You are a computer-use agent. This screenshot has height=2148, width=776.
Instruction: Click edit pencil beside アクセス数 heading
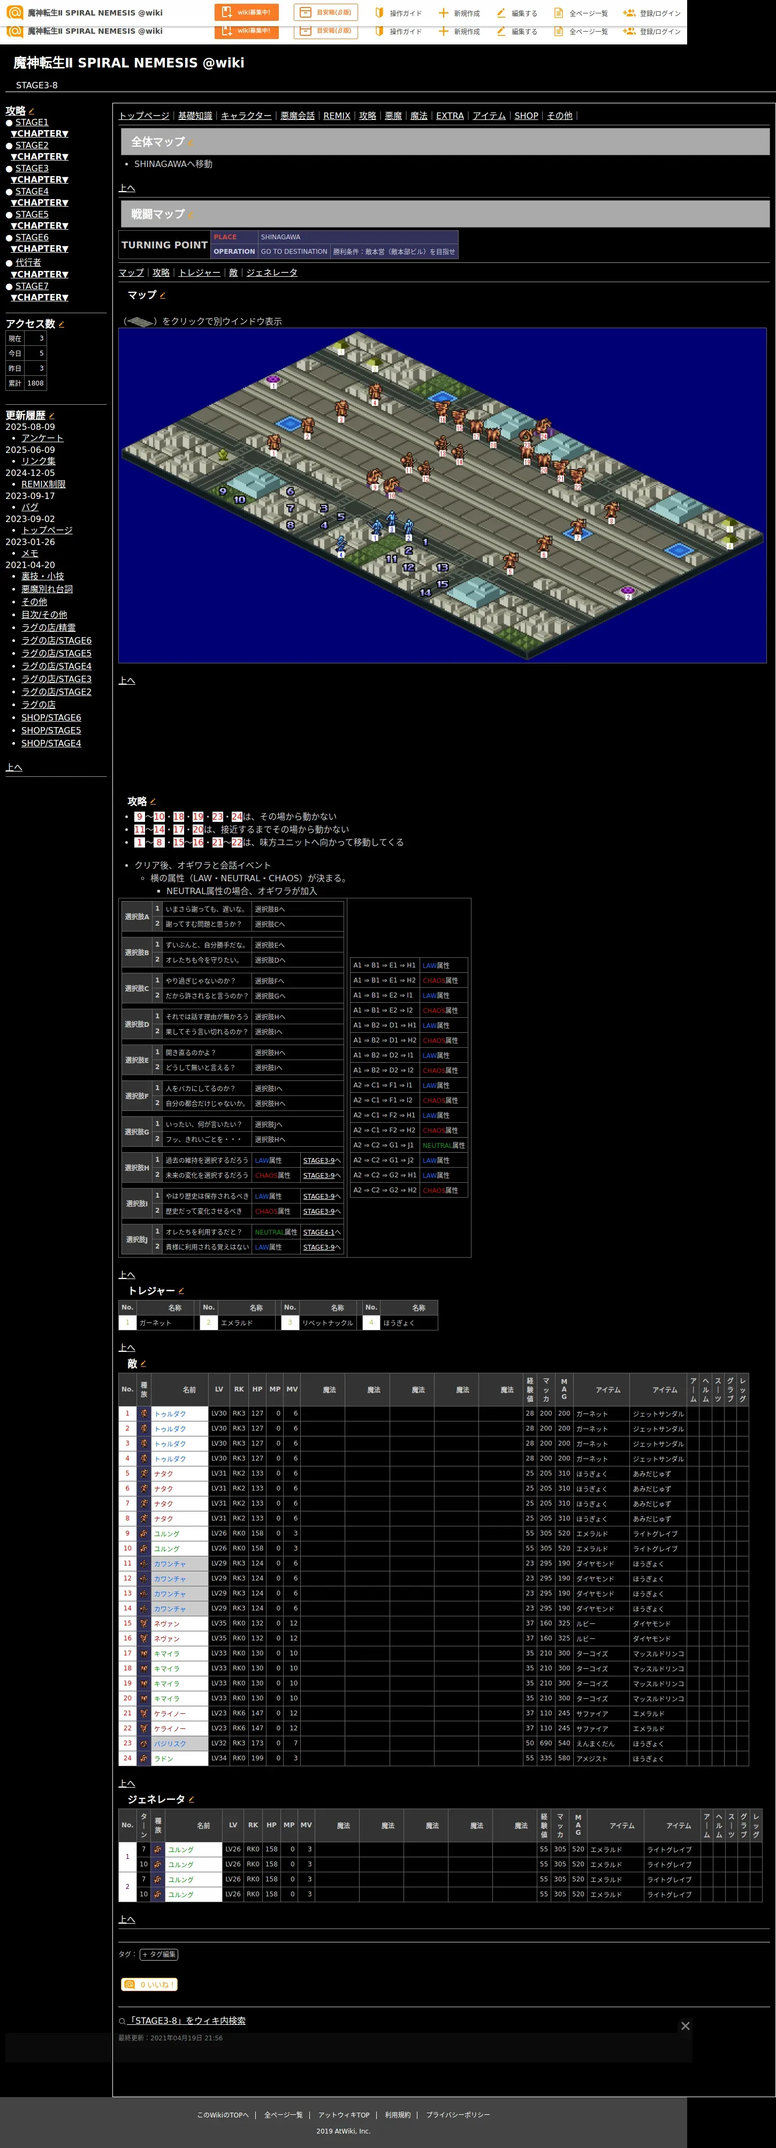[61, 324]
